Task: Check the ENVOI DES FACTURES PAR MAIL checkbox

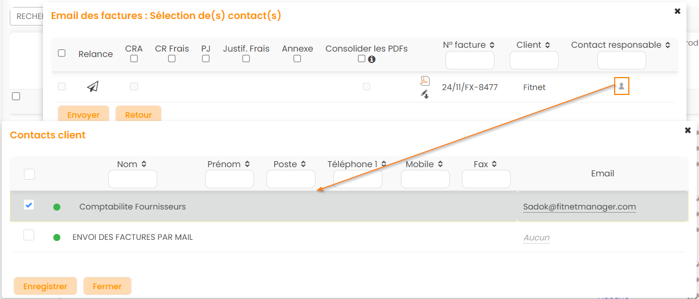Action: pos(29,235)
